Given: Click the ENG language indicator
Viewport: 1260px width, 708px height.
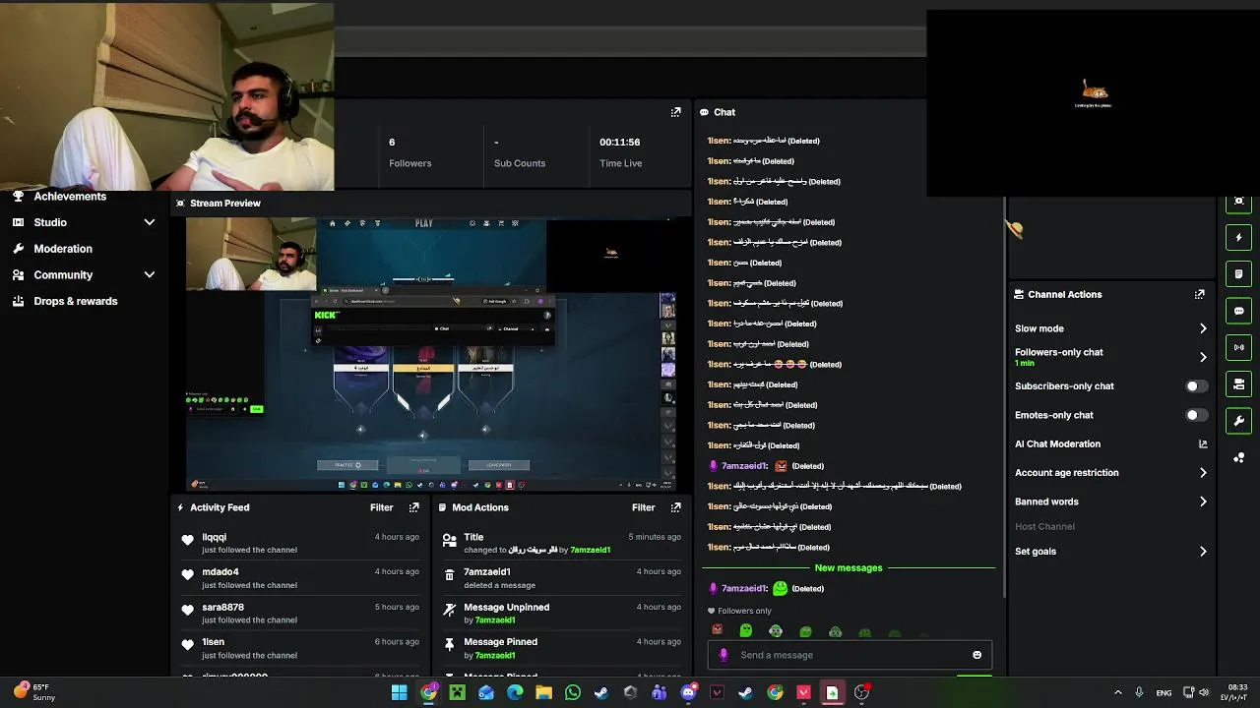Looking at the screenshot, I should (1164, 692).
